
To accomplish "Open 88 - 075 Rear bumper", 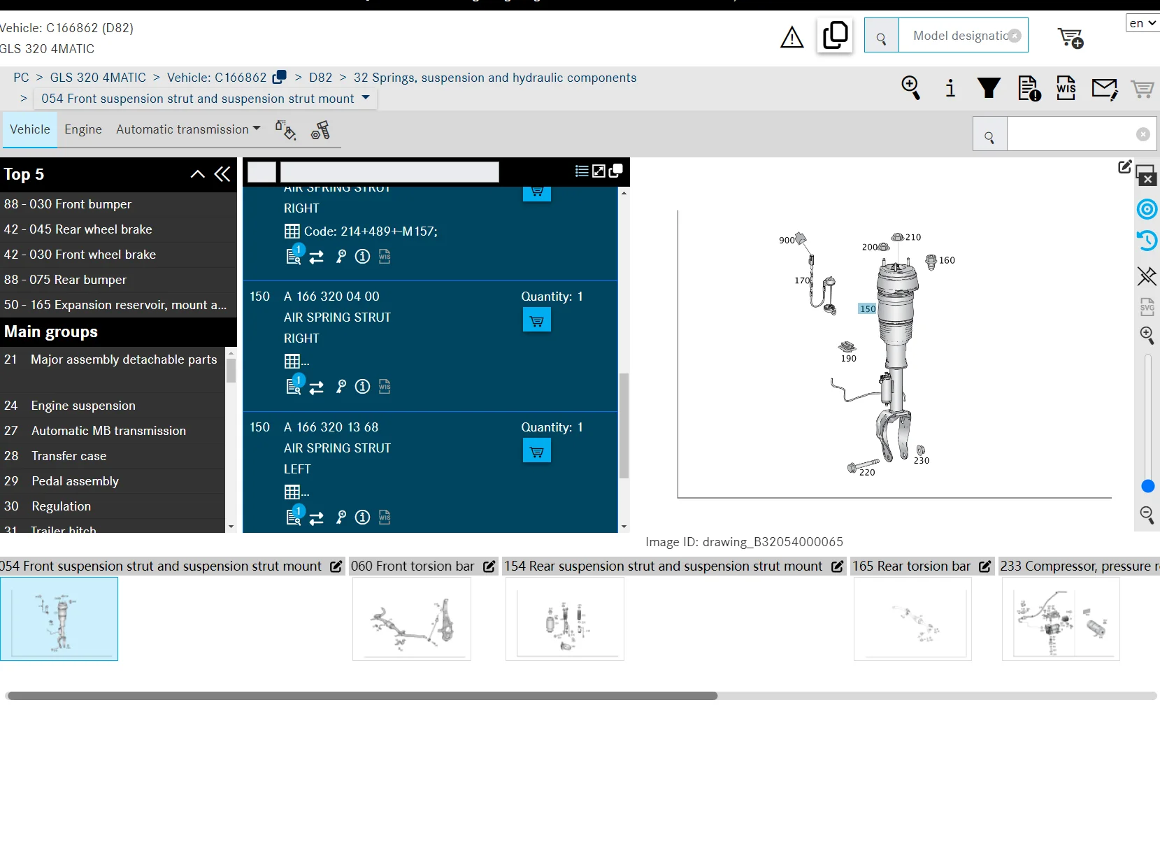I will tap(118, 280).
